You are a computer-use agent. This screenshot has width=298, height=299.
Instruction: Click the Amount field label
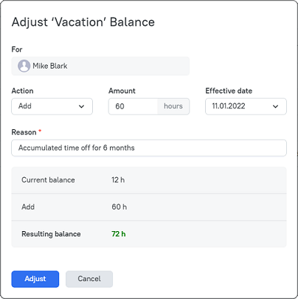122,91
